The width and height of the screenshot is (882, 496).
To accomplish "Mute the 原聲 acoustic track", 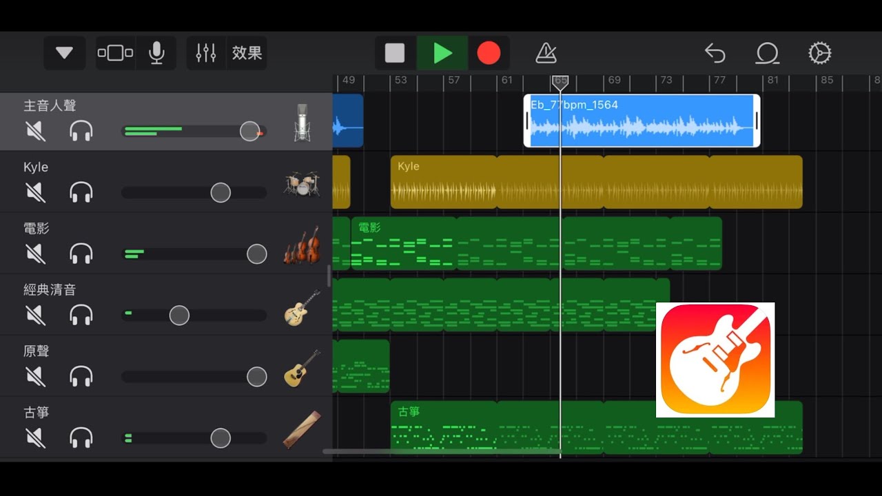I will [x=35, y=377].
